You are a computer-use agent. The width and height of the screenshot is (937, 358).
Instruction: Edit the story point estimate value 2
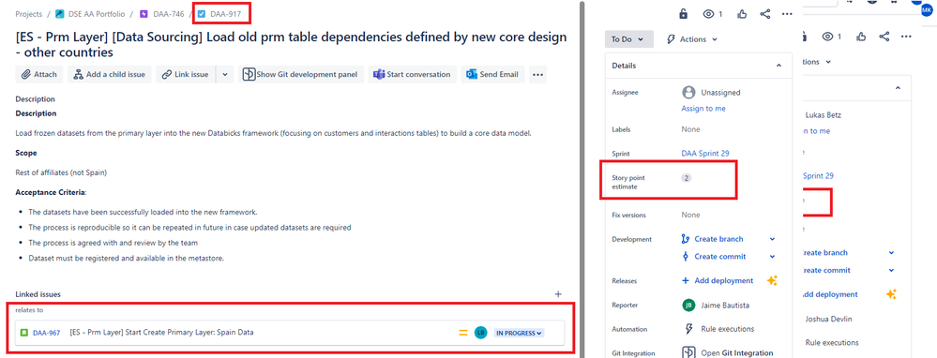point(687,178)
